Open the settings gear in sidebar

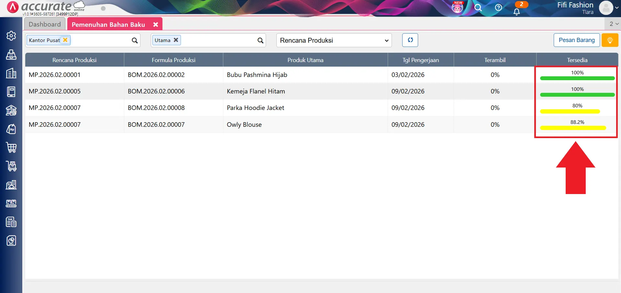click(x=11, y=36)
